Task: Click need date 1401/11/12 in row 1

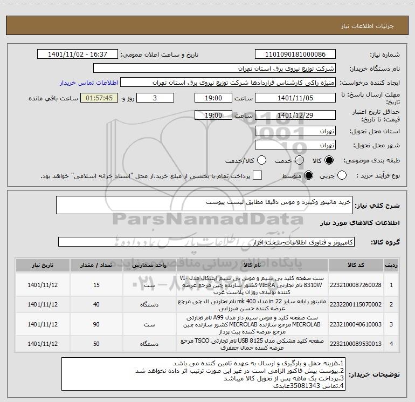Action: click(x=43, y=285)
